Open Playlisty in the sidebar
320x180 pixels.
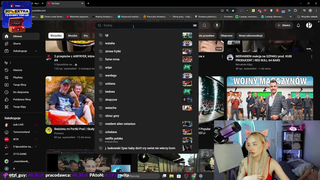click(x=21, y=77)
